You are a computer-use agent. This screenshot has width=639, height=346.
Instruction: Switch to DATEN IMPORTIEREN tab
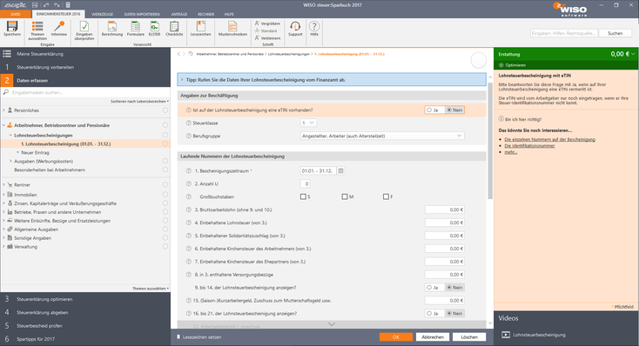(142, 14)
